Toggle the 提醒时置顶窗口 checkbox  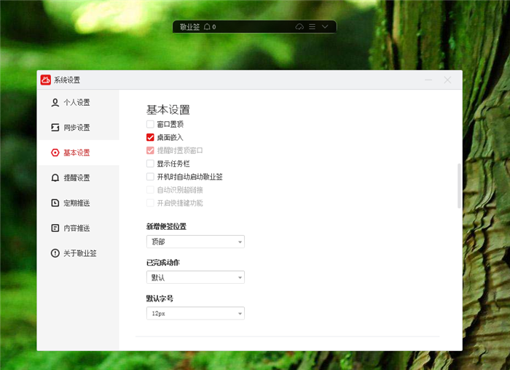[150, 150]
